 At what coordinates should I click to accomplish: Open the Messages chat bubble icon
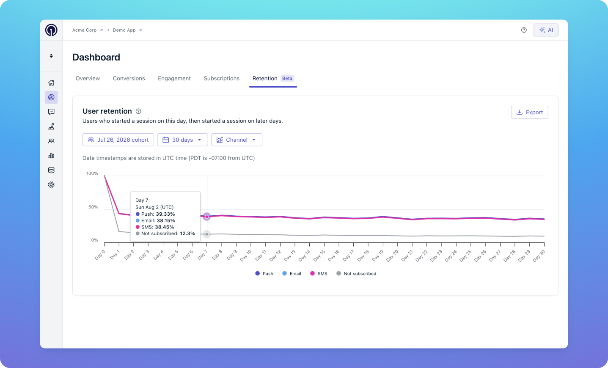[51, 112]
